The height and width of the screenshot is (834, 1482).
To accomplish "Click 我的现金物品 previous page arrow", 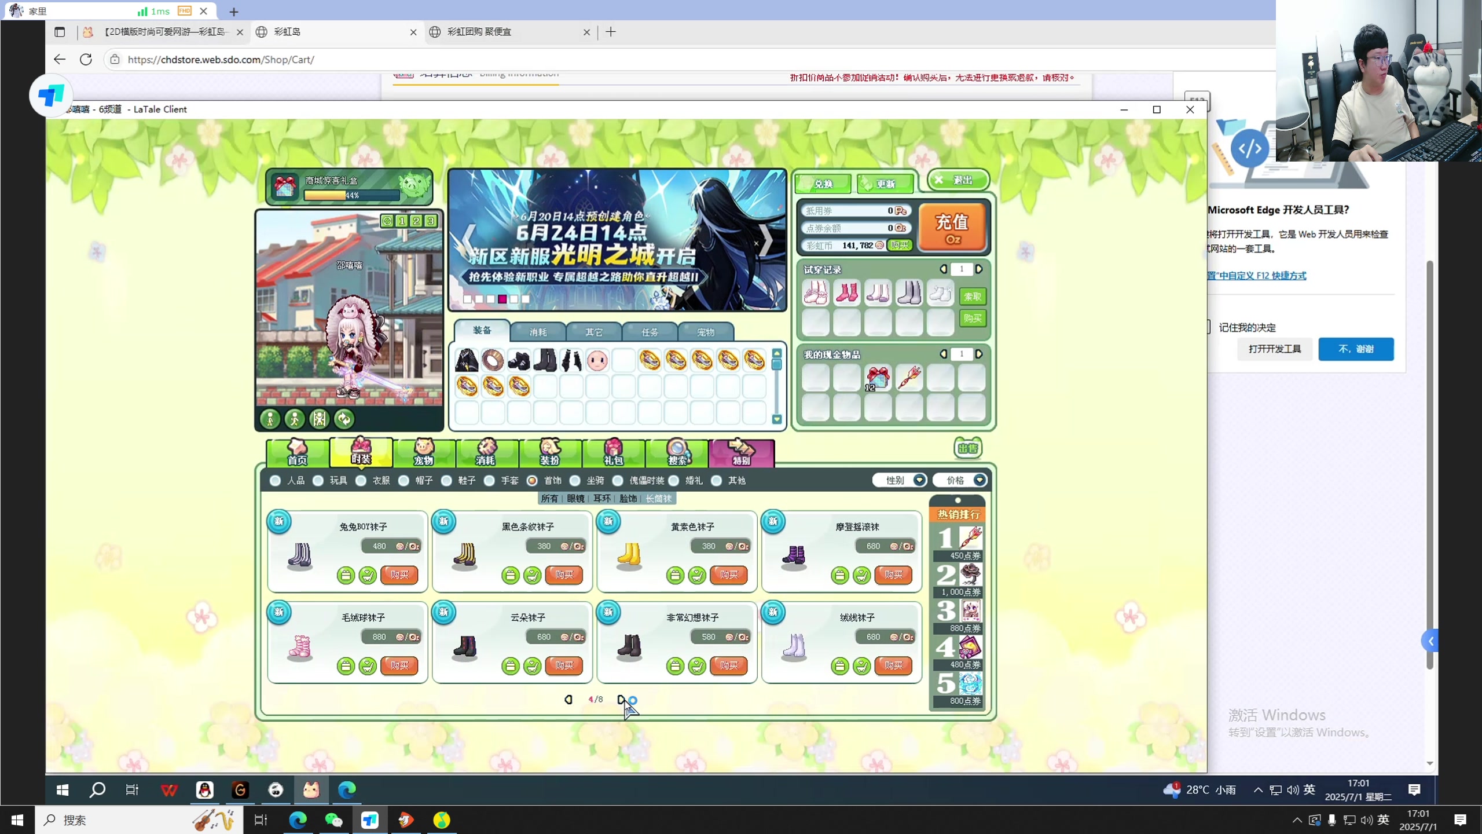I will click(x=944, y=353).
